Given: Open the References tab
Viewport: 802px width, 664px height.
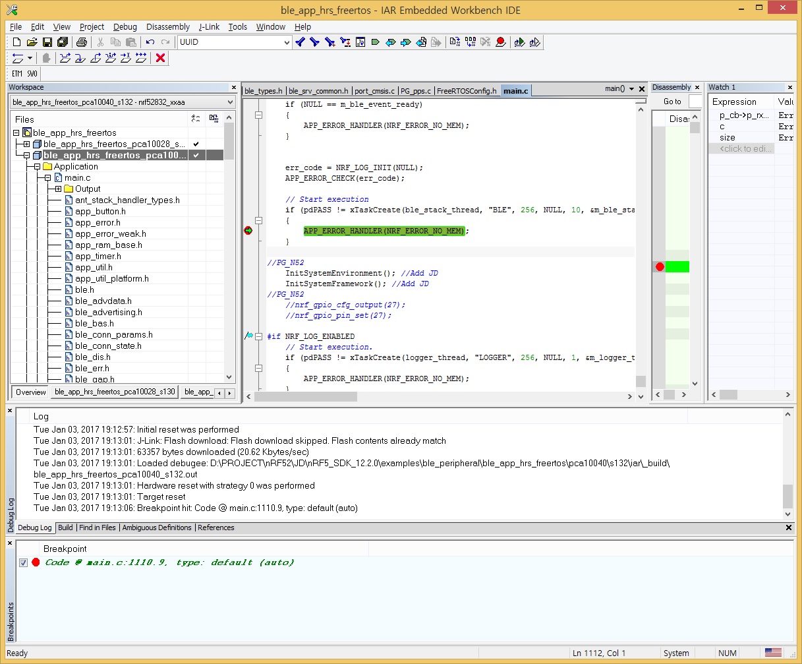Looking at the screenshot, I should [216, 528].
